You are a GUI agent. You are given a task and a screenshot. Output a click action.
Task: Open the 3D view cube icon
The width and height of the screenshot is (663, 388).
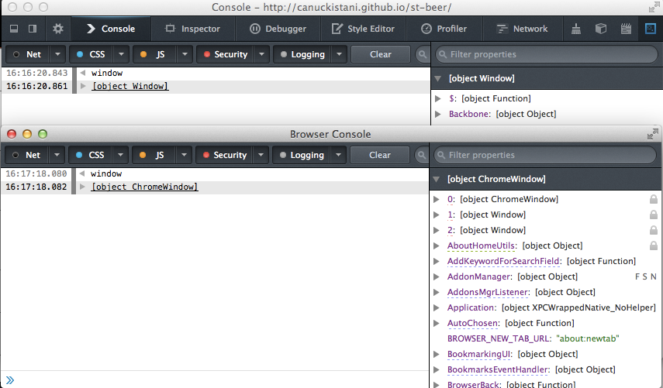coord(600,29)
